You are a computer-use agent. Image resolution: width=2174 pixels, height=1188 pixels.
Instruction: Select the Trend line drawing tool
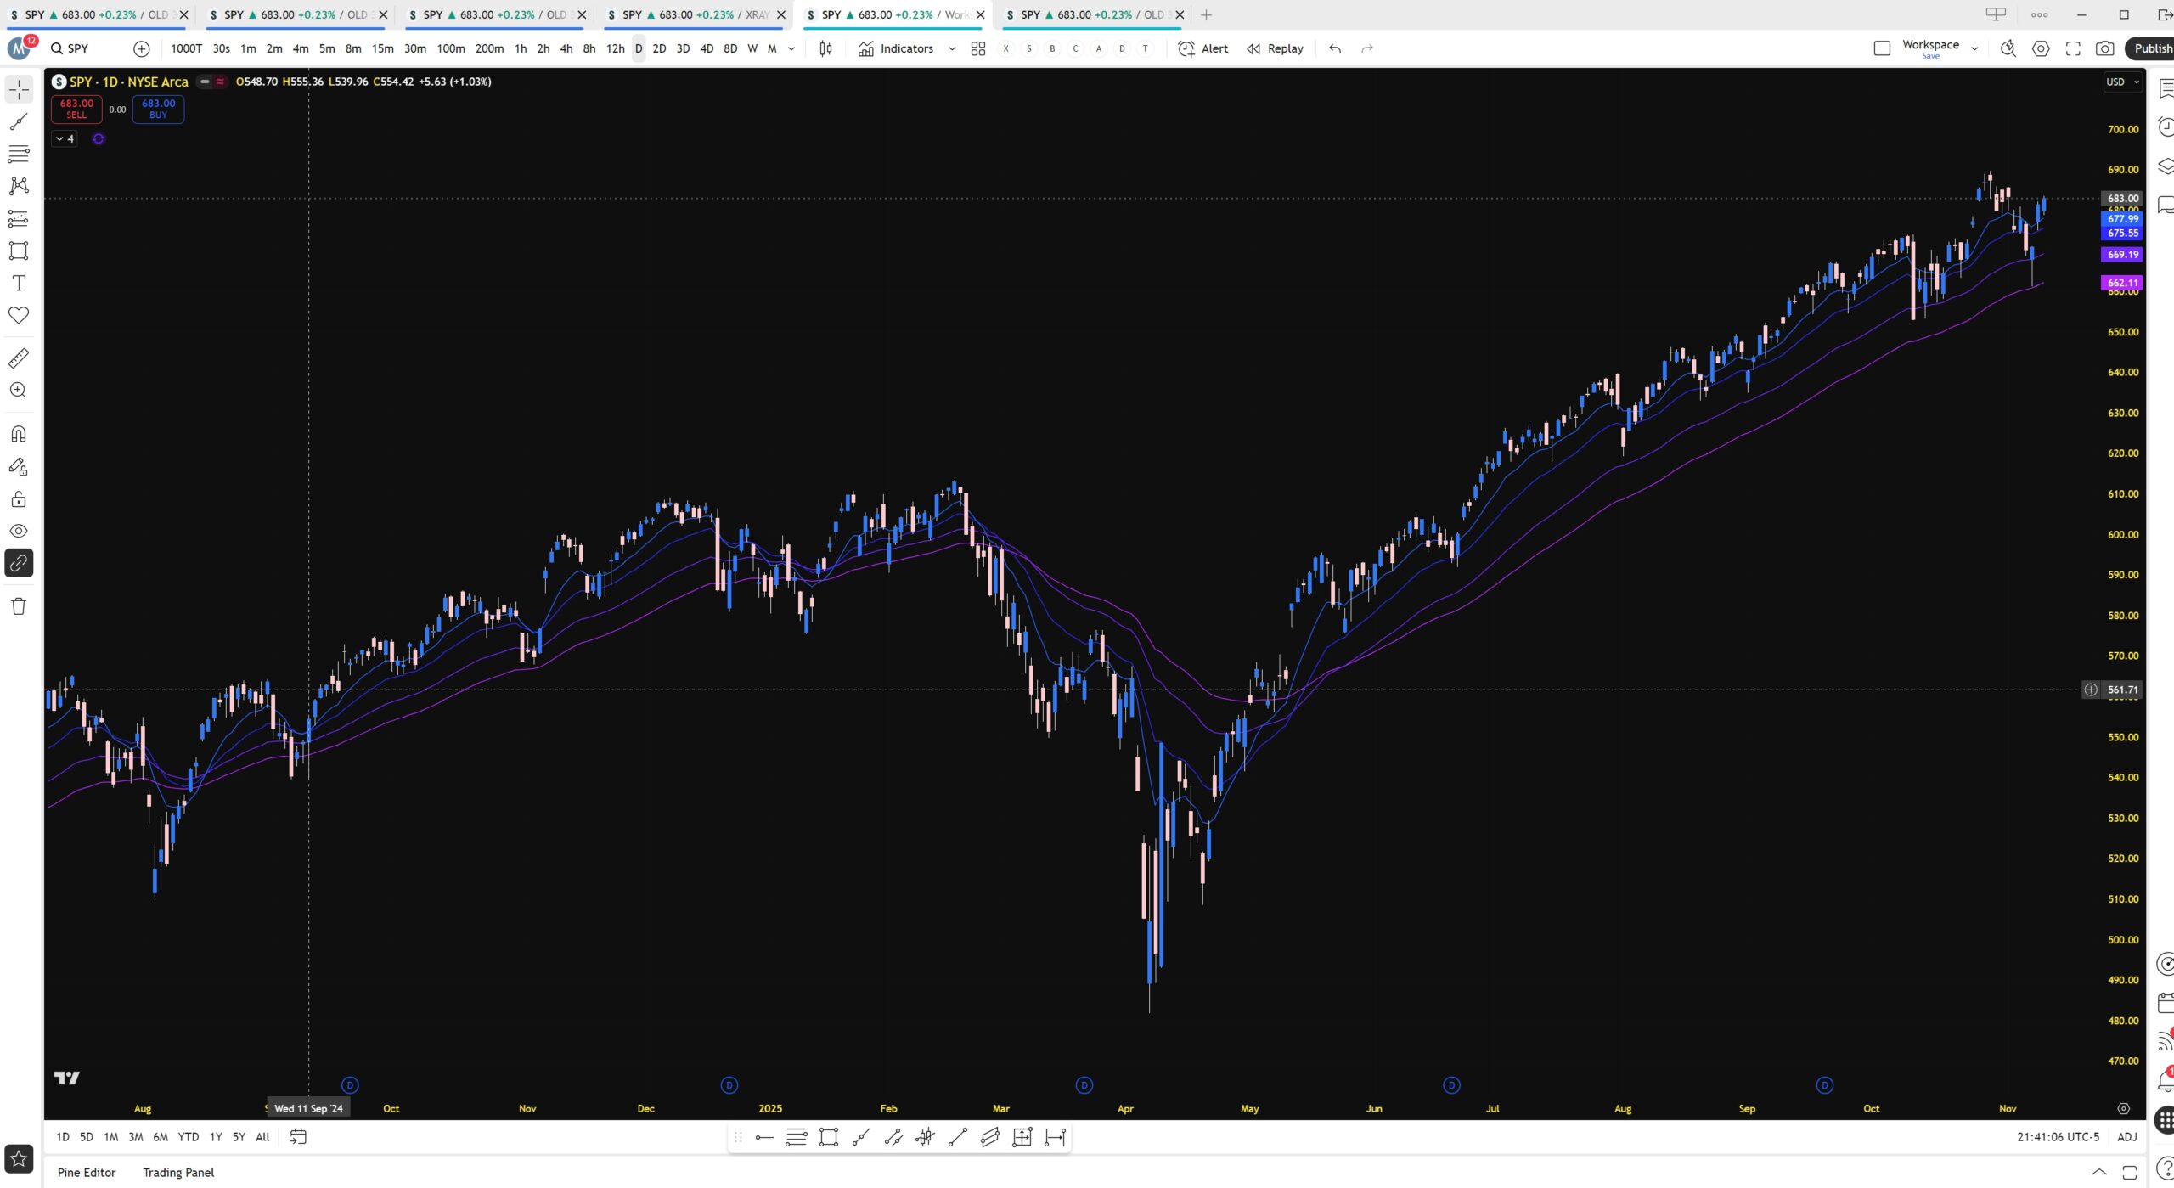(19, 123)
